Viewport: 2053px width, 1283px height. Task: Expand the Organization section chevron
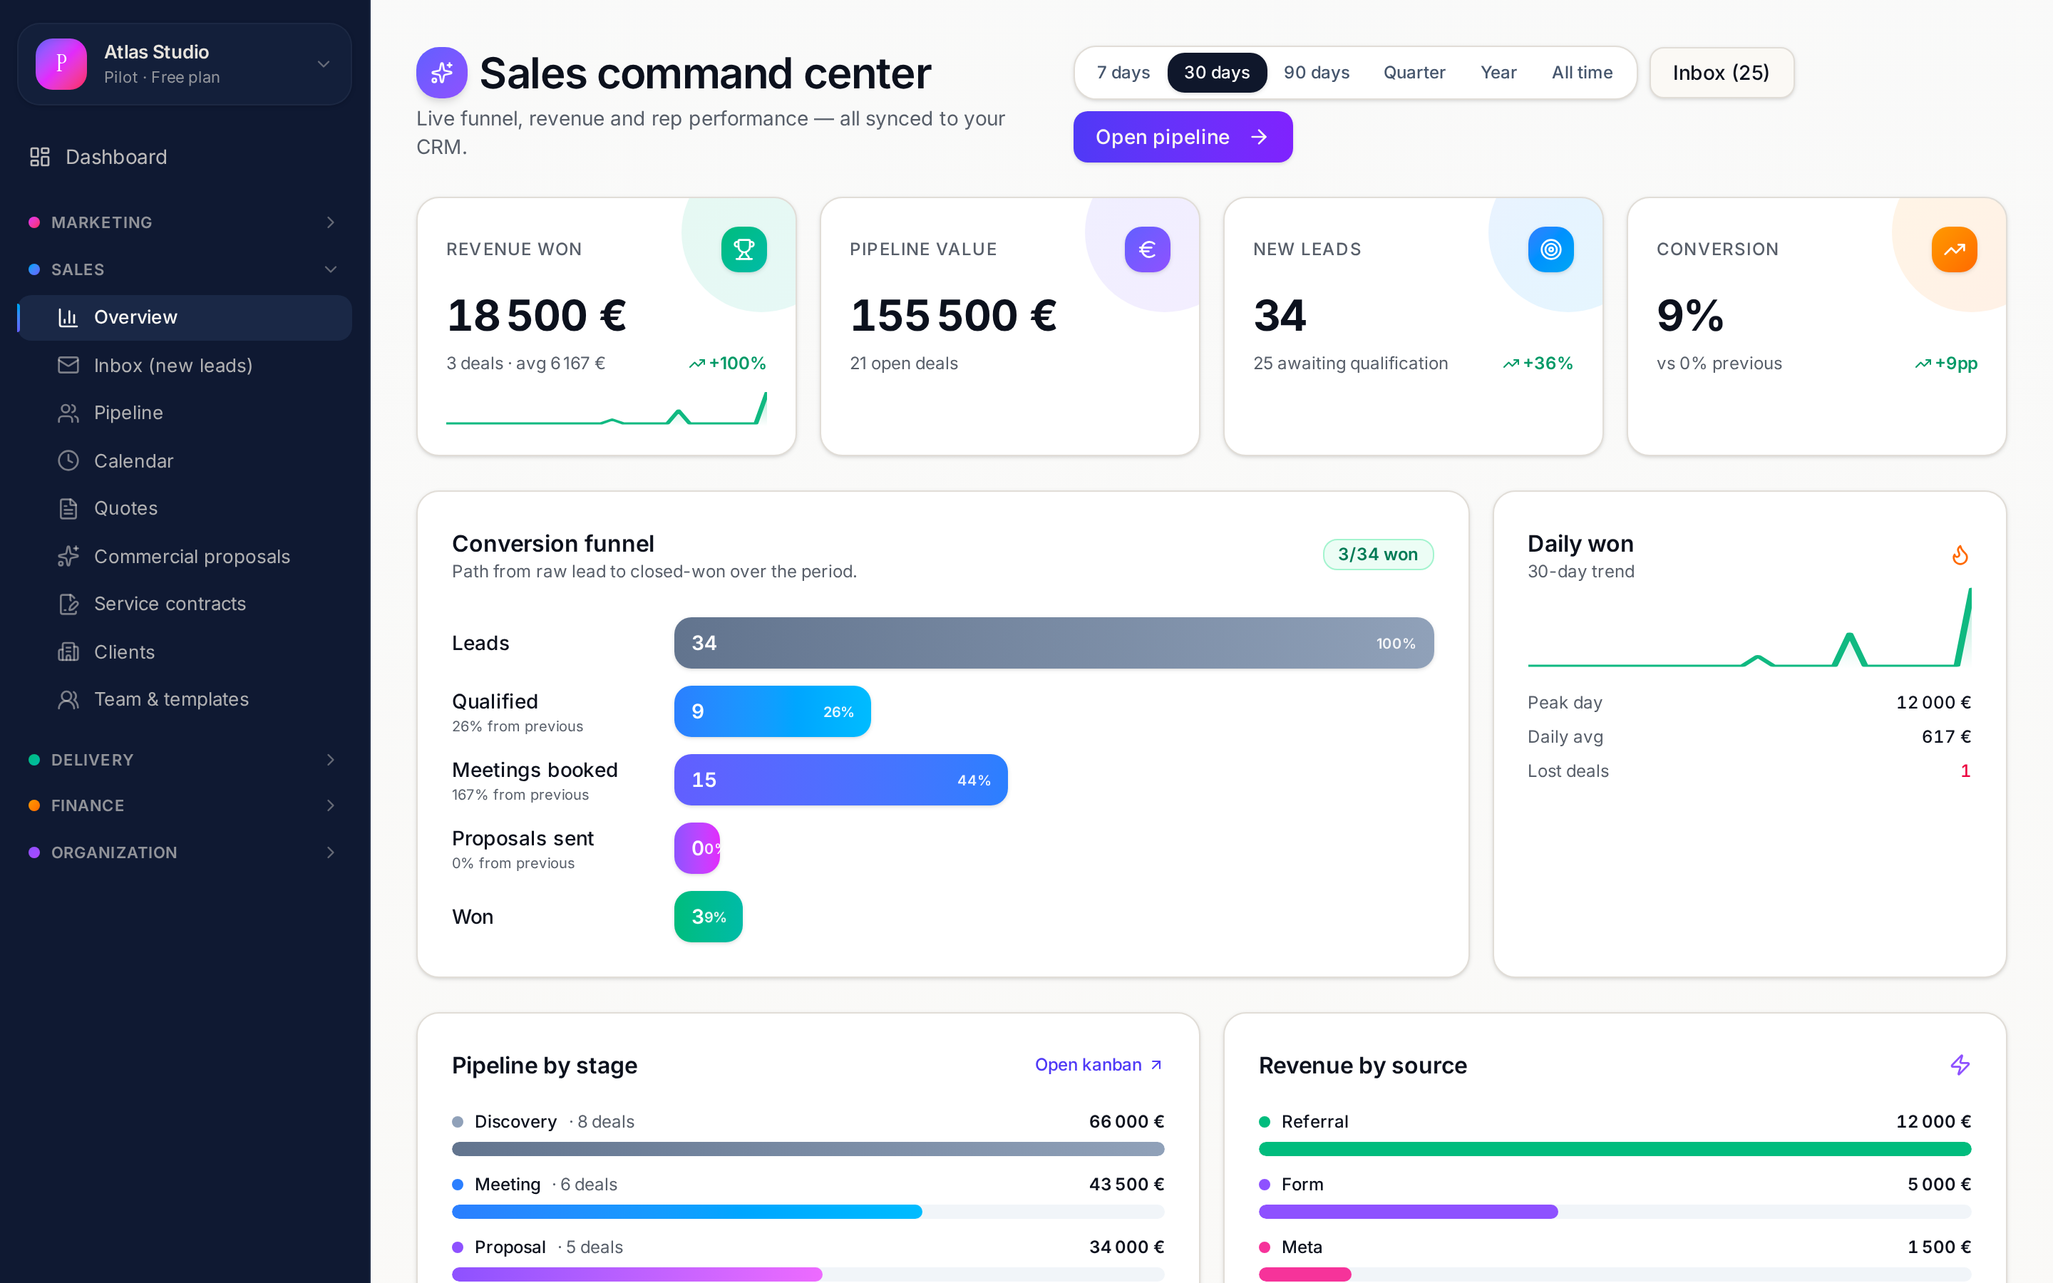331,852
